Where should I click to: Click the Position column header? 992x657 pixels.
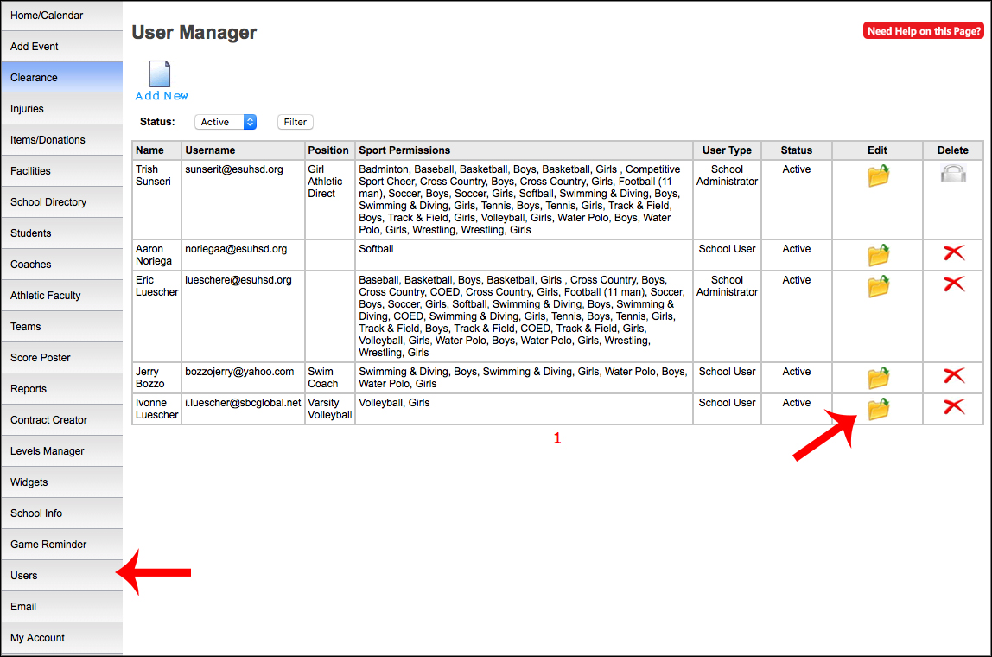(x=329, y=150)
